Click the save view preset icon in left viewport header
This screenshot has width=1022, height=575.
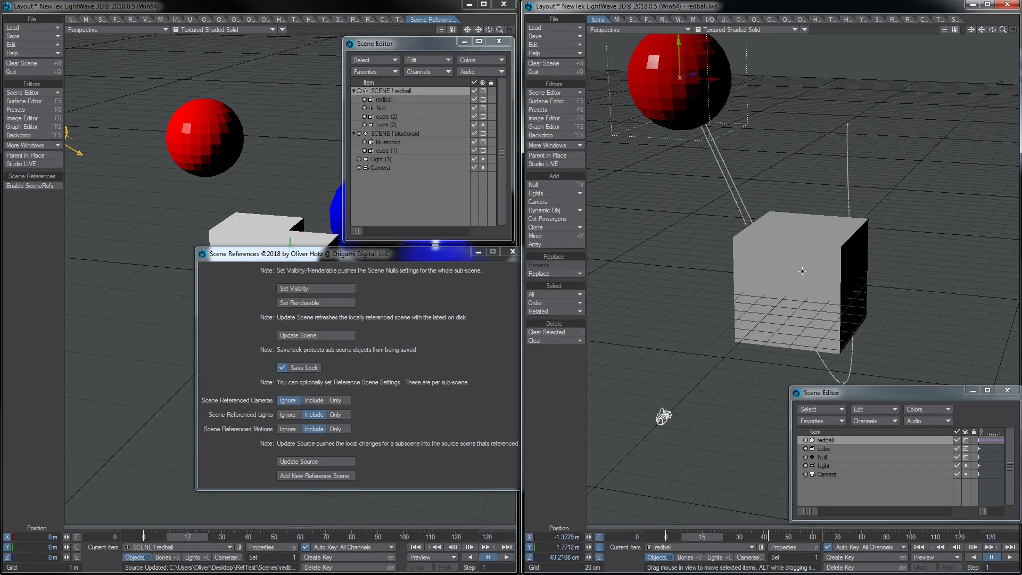tap(451, 30)
